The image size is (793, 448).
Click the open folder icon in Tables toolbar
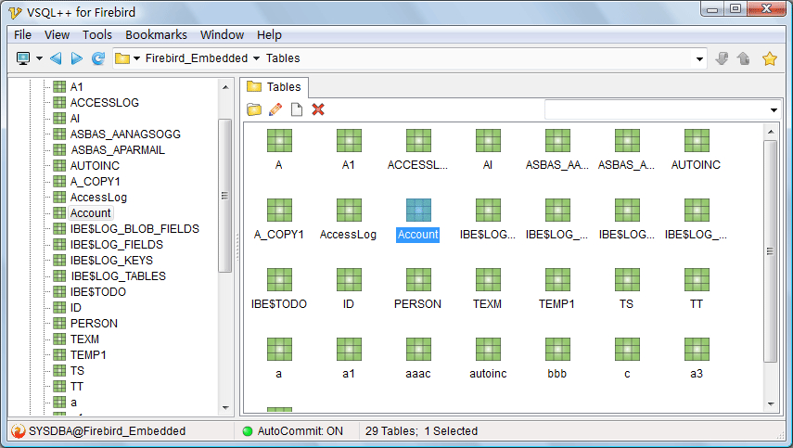click(254, 109)
